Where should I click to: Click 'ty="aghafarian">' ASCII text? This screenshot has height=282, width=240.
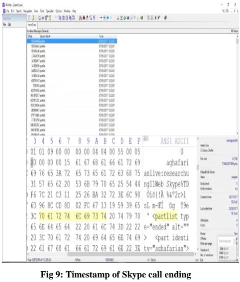pos(166,249)
